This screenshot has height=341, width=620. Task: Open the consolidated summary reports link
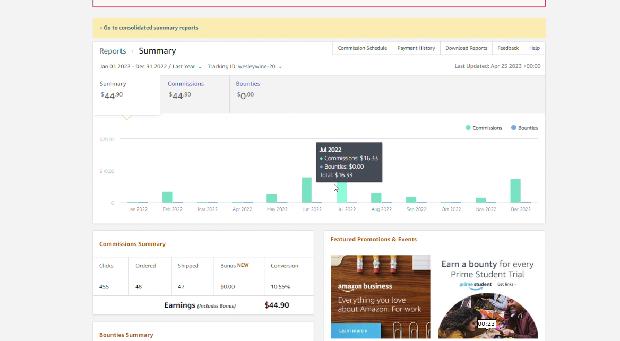[x=149, y=28]
